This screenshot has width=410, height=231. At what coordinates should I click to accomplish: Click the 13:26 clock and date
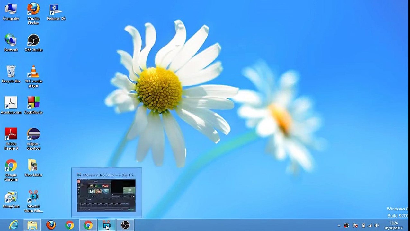click(x=394, y=226)
